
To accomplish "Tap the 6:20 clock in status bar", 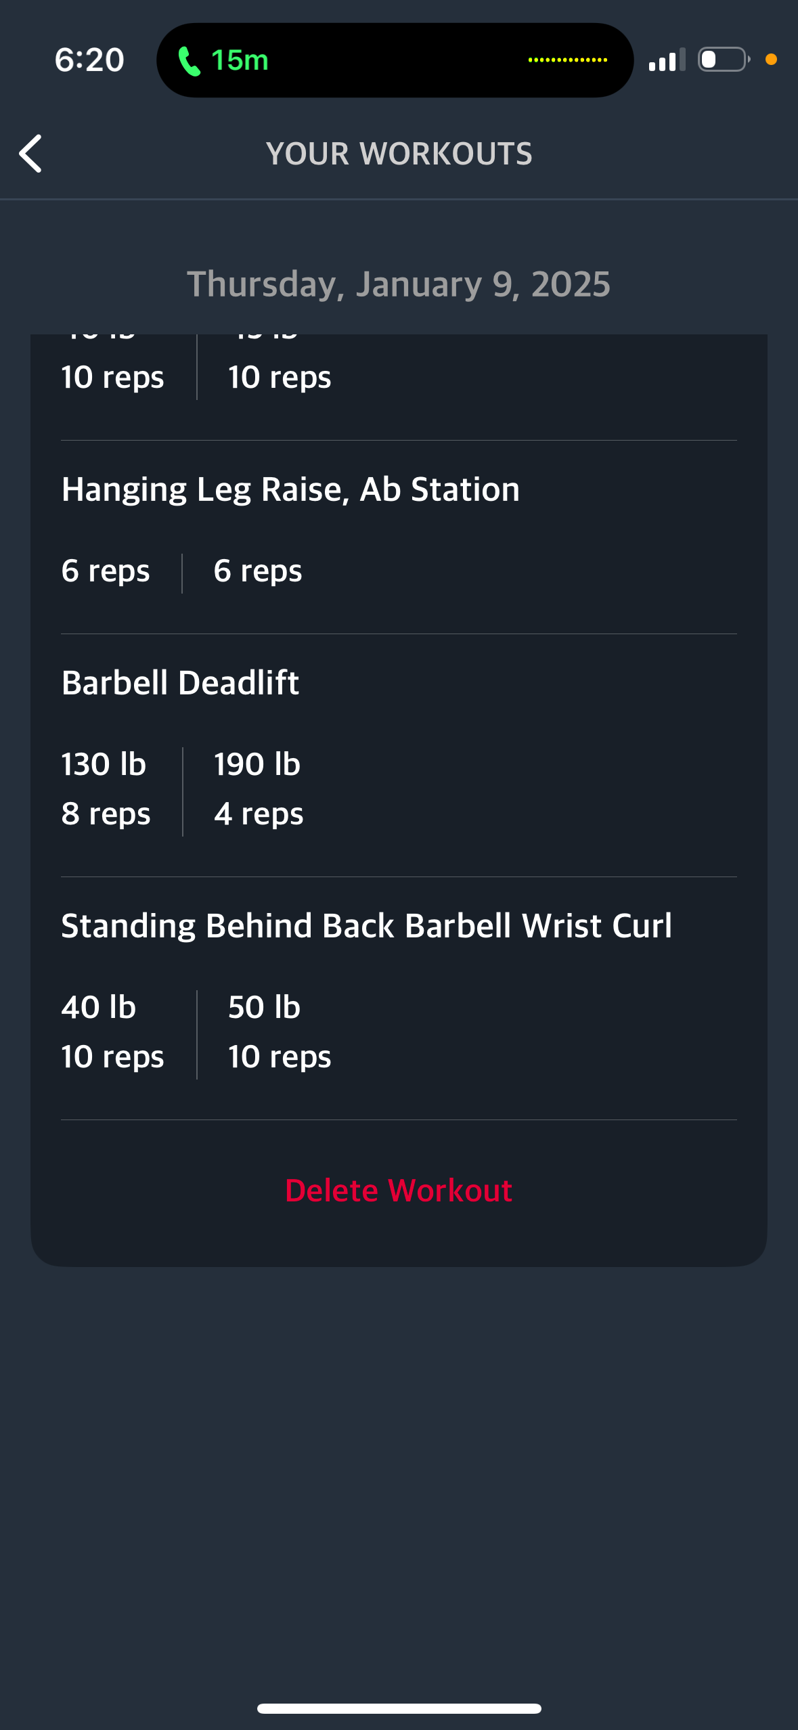I will (89, 60).
